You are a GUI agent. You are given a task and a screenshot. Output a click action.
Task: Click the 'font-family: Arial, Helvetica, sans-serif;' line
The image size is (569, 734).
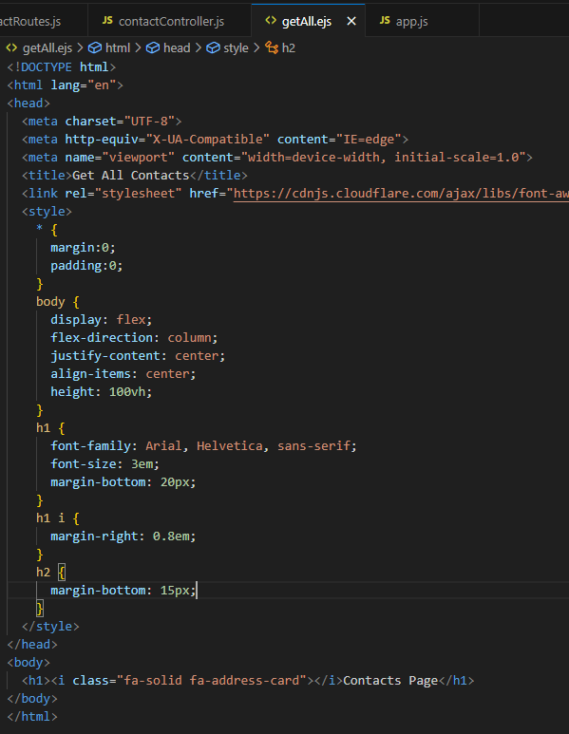click(x=203, y=445)
